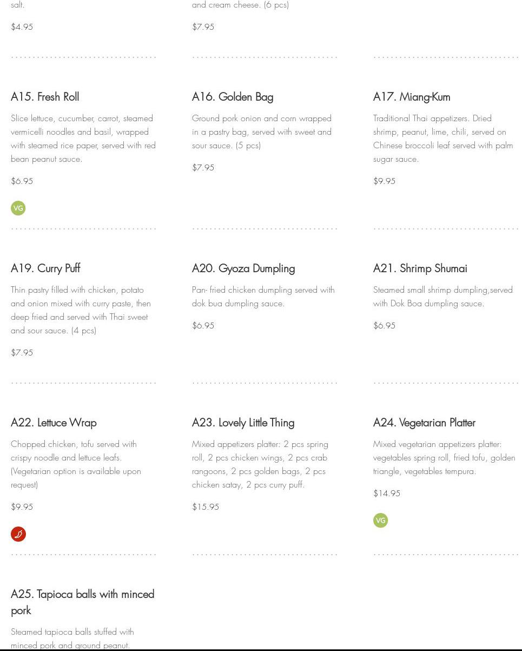This screenshot has width=522, height=651.
Task: Select the A22. Lettuce Wrap heading
Action: tap(54, 423)
